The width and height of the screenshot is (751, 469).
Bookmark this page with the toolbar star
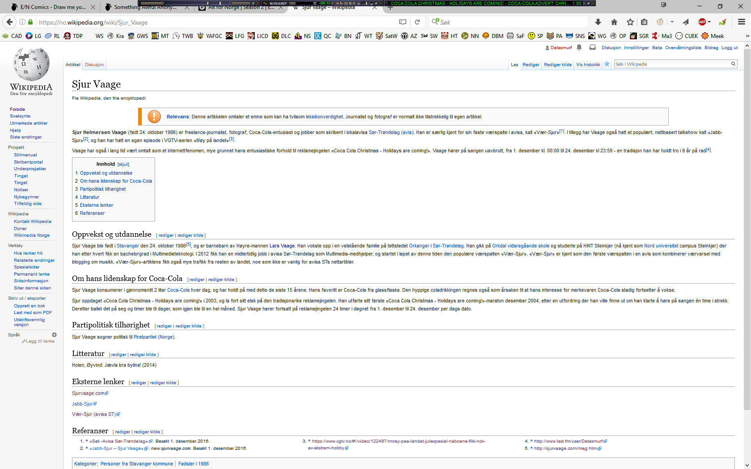[630, 22]
